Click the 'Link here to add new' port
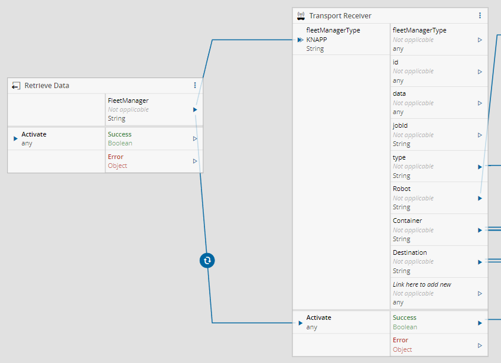The height and width of the screenshot is (363, 501). 480,293
